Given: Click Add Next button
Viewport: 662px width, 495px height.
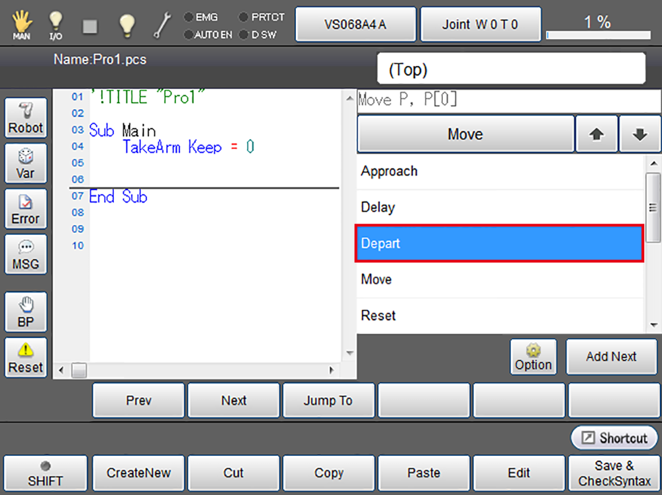Looking at the screenshot, I should pos(611,357).
